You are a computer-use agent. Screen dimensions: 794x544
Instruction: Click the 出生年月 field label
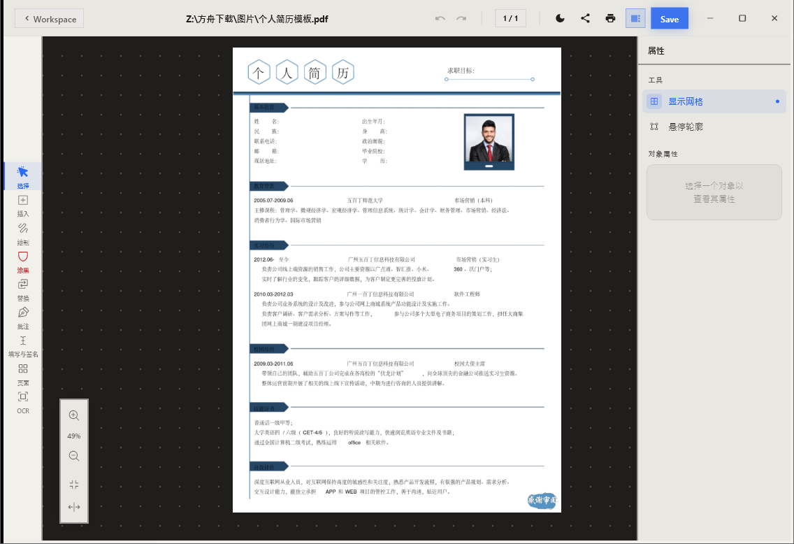tap(374, 122)
